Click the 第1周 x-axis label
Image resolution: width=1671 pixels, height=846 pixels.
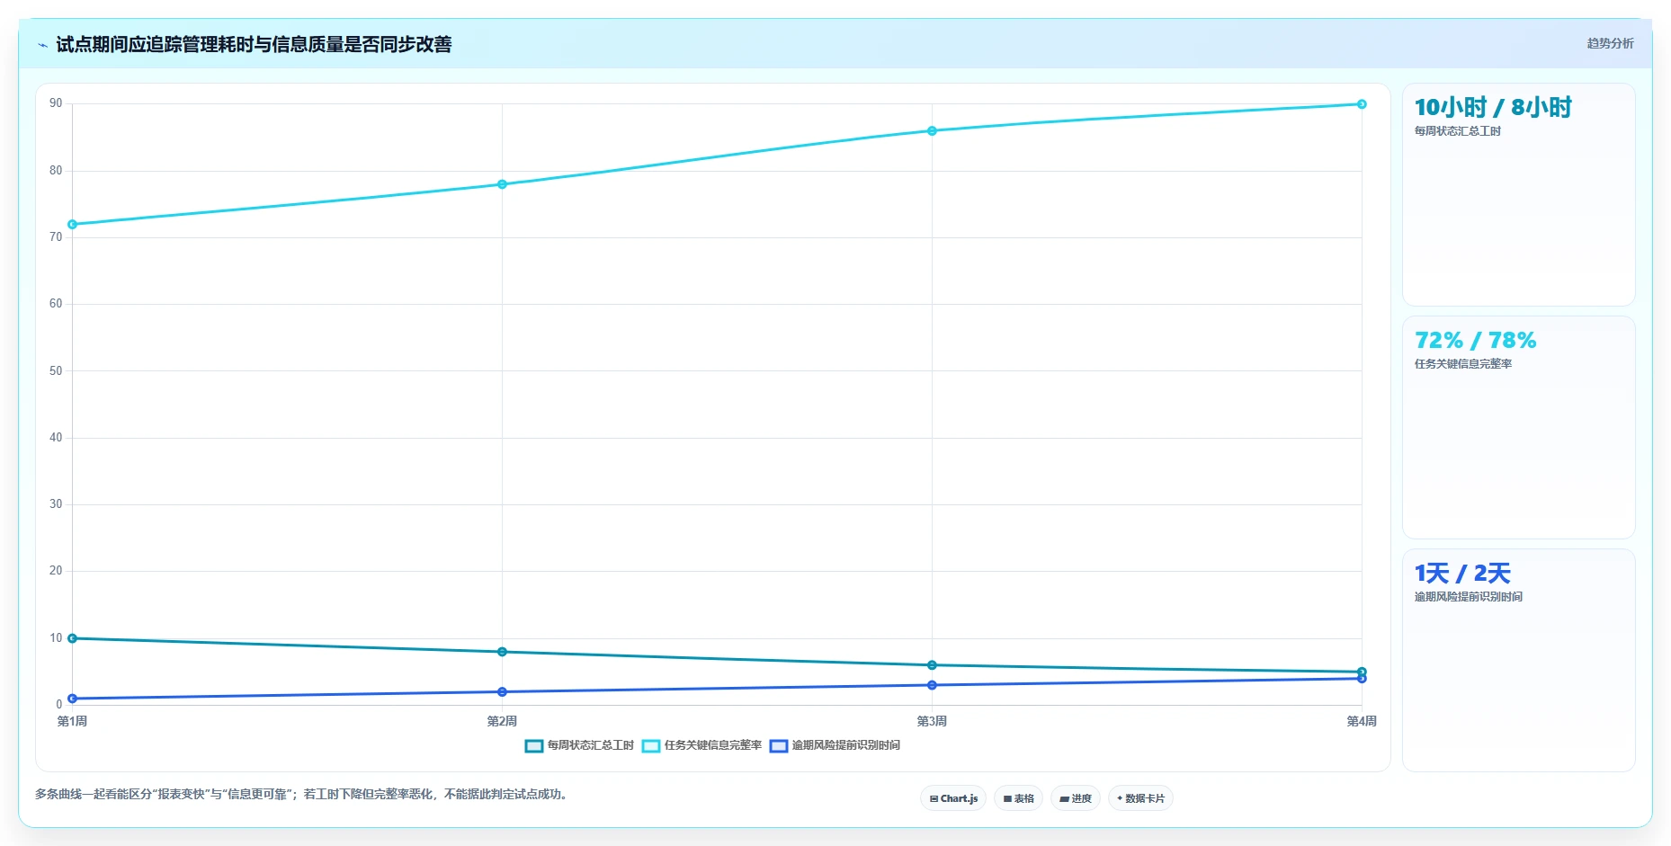[x=73, y=721]
